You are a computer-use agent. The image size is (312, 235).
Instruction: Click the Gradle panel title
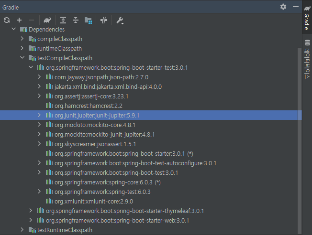[x=11, y=7]
